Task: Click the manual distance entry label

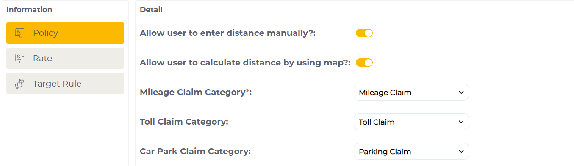Action: coord(228,33)
